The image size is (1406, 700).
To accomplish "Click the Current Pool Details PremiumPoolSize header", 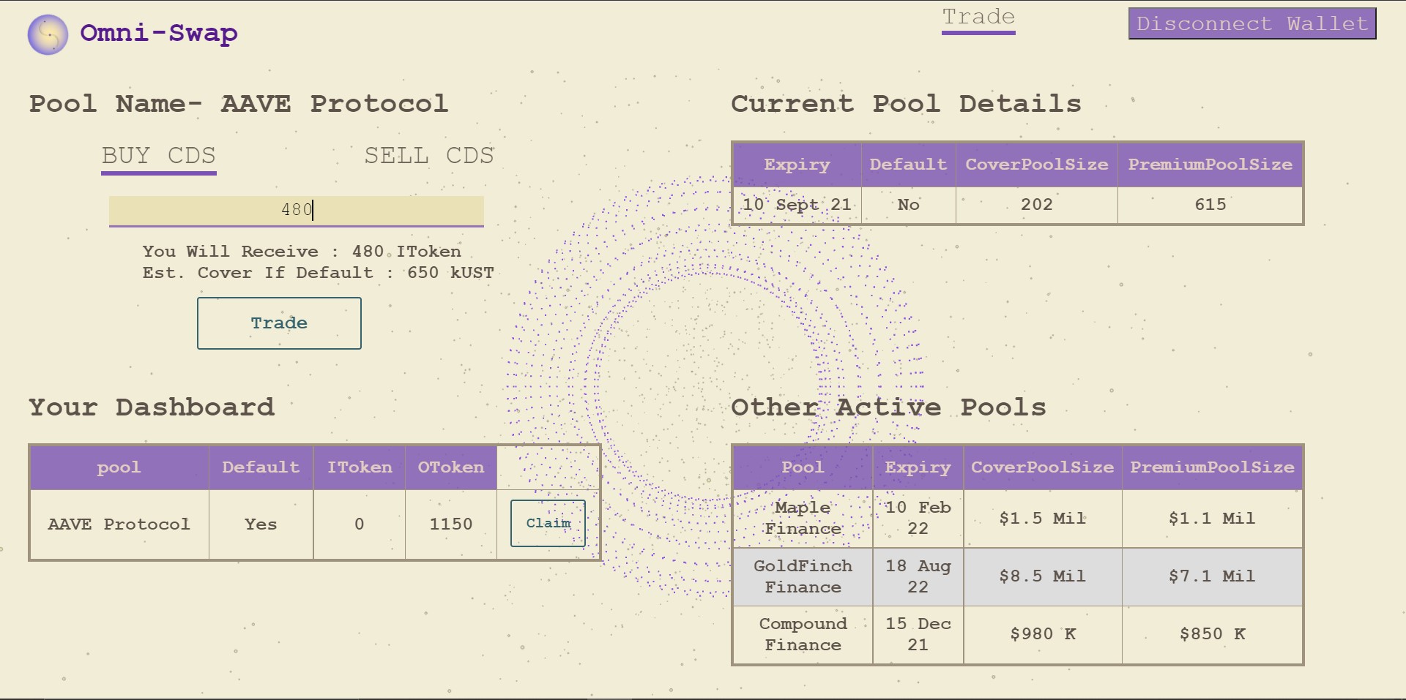I will coord(1210,165).
